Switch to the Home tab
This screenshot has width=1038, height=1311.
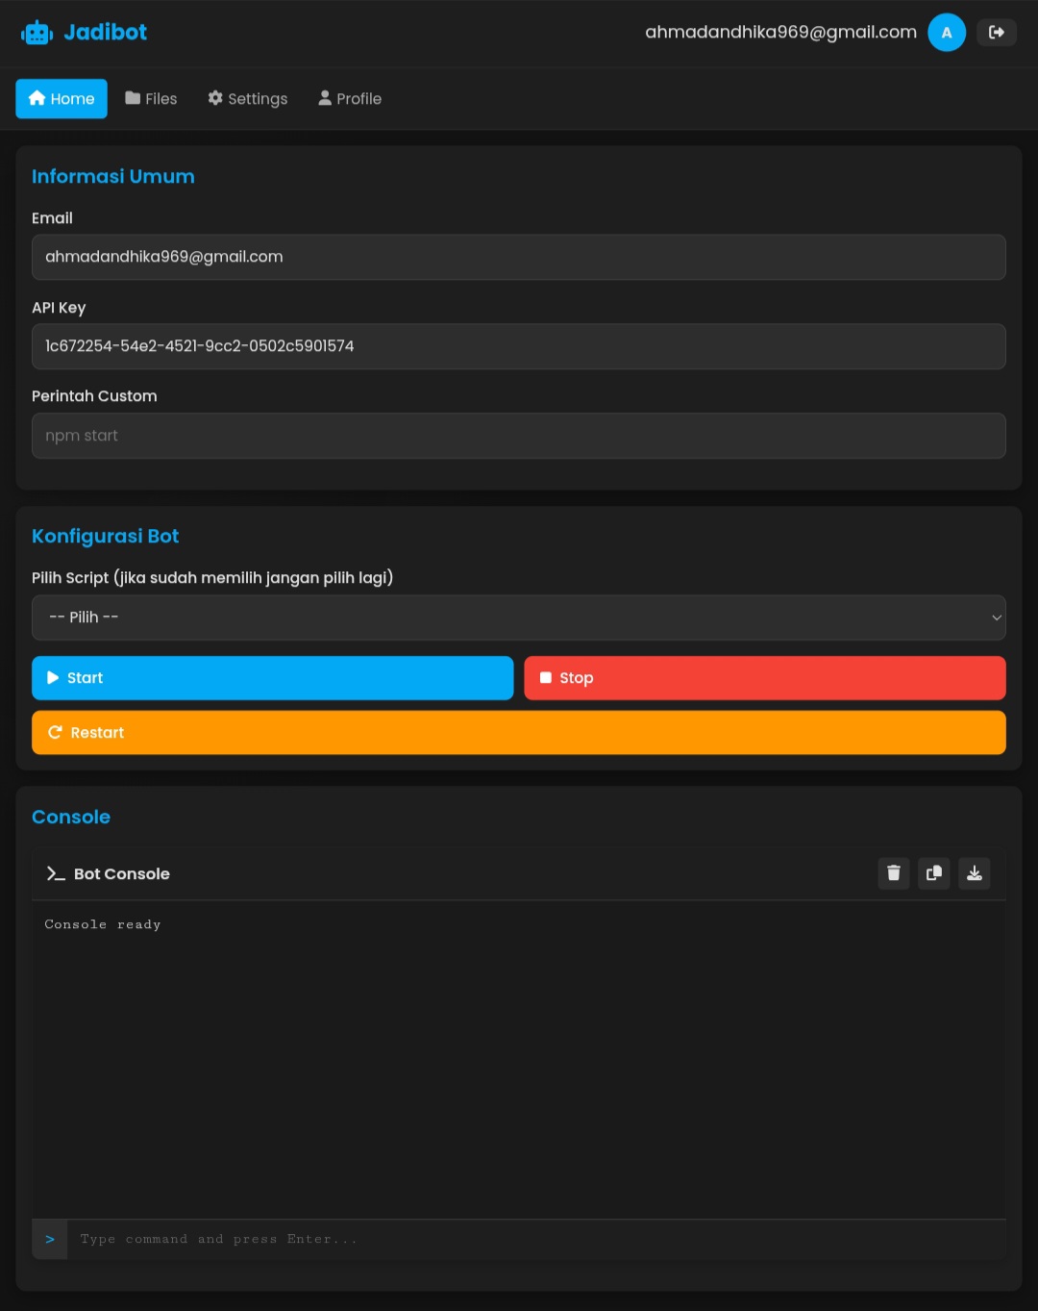pos(62,99)
